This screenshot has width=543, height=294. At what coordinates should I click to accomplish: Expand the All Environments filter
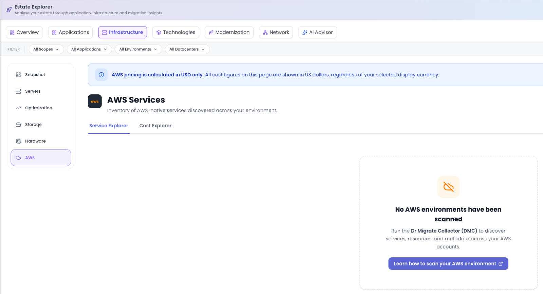(138, 49)
